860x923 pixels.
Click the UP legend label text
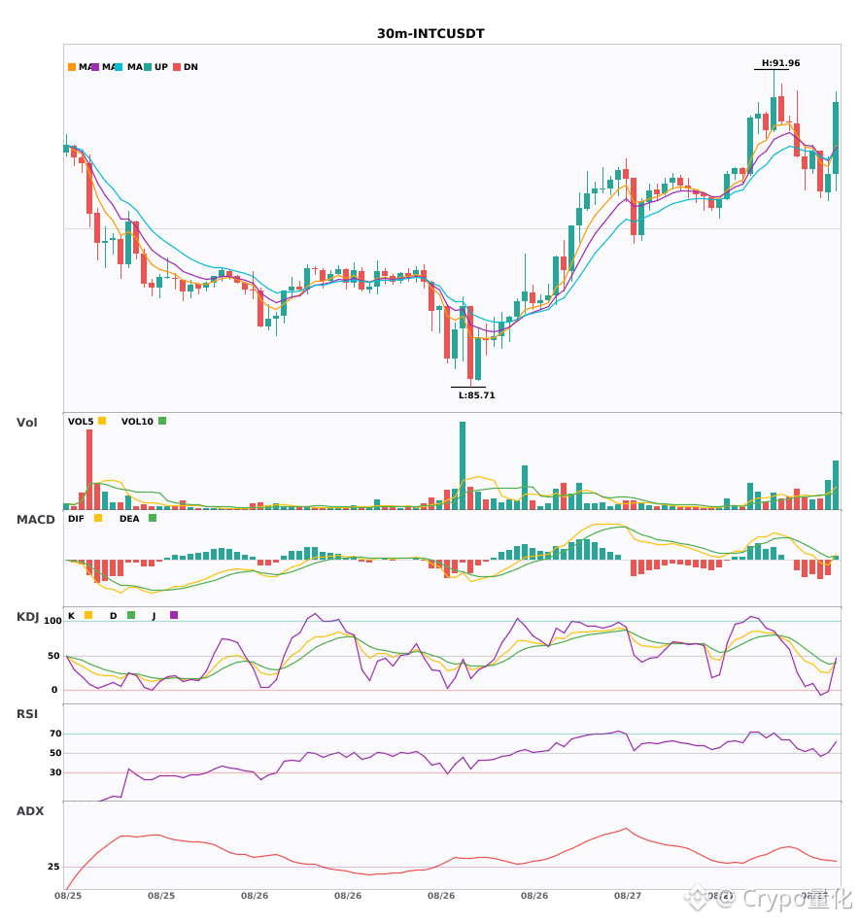pos(161,67)
